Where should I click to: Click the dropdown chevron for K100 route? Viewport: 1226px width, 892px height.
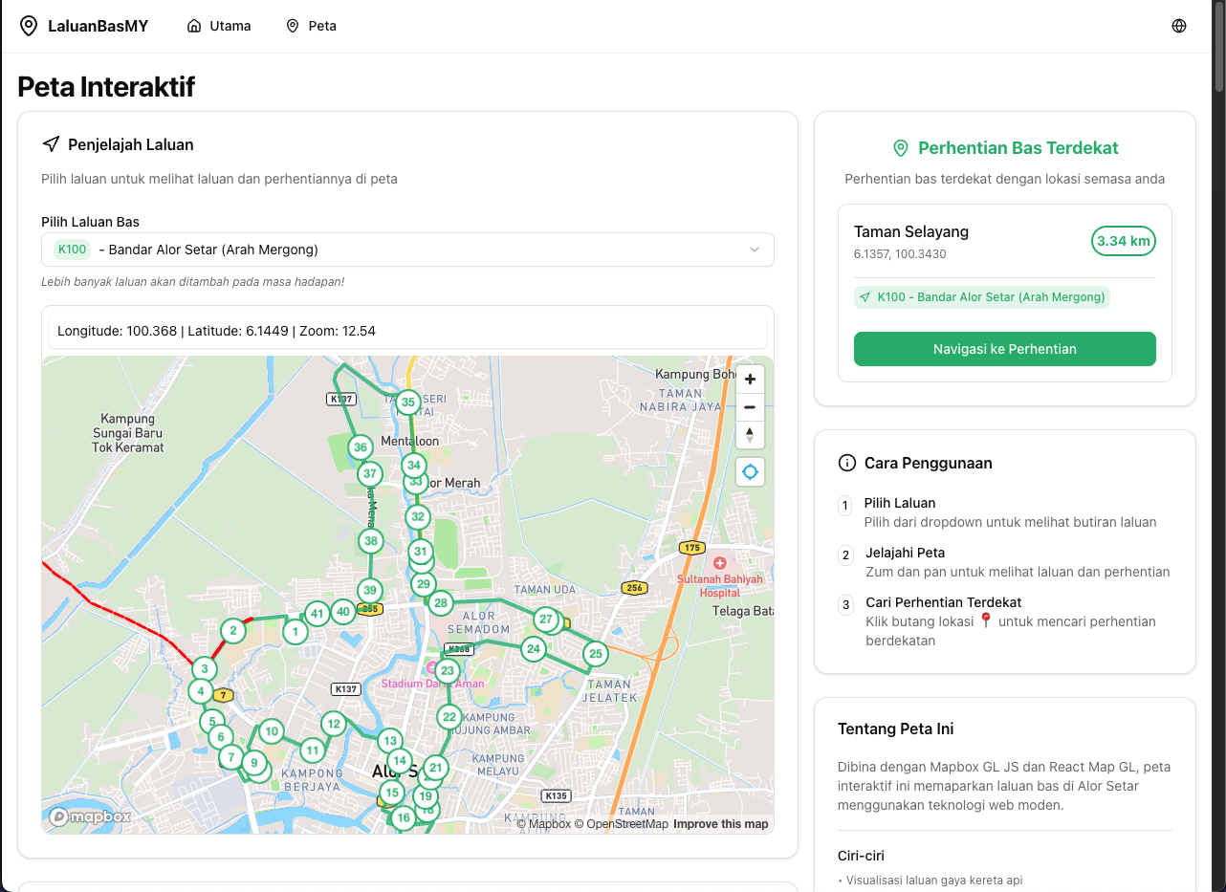pos(755,250)
